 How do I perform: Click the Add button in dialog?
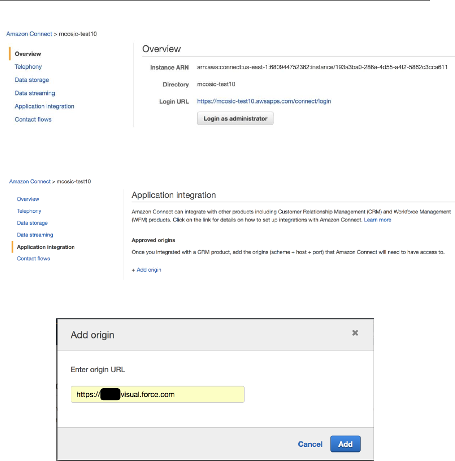(345, 444)
